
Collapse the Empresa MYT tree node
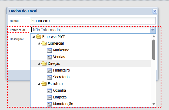pos(34,37)
